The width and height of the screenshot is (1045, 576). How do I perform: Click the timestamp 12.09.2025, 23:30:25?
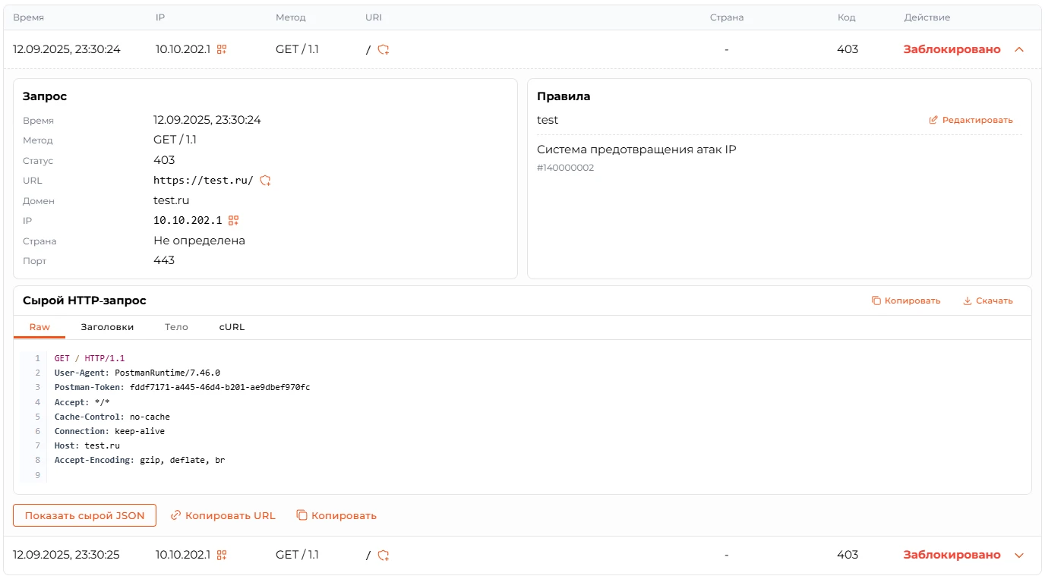67,555
